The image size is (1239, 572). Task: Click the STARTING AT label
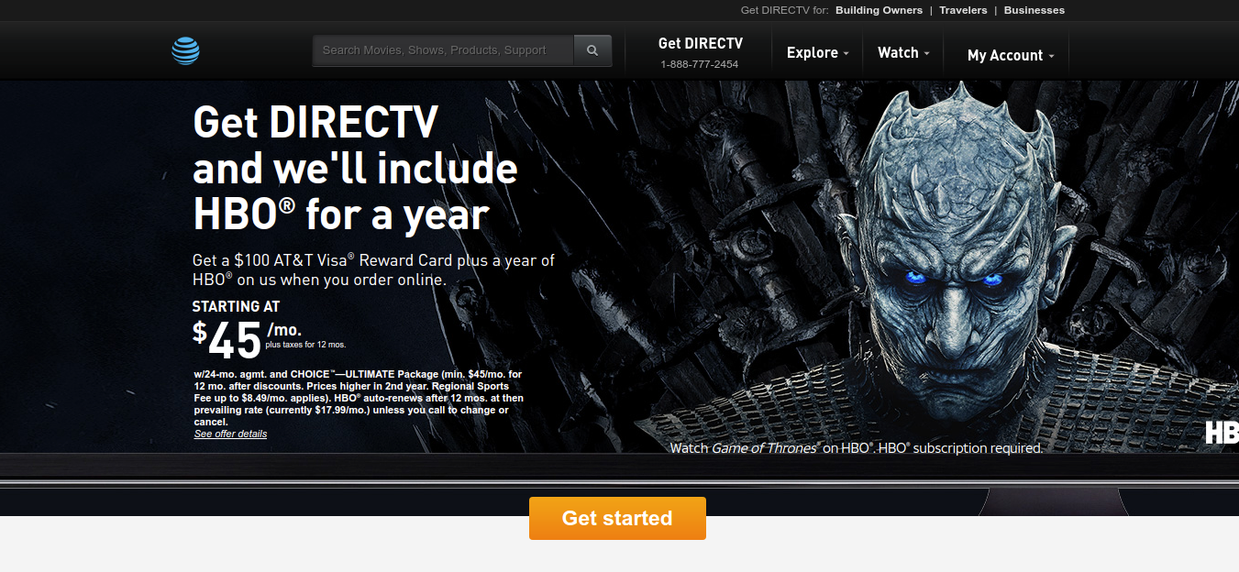click(x=236, y=306)
